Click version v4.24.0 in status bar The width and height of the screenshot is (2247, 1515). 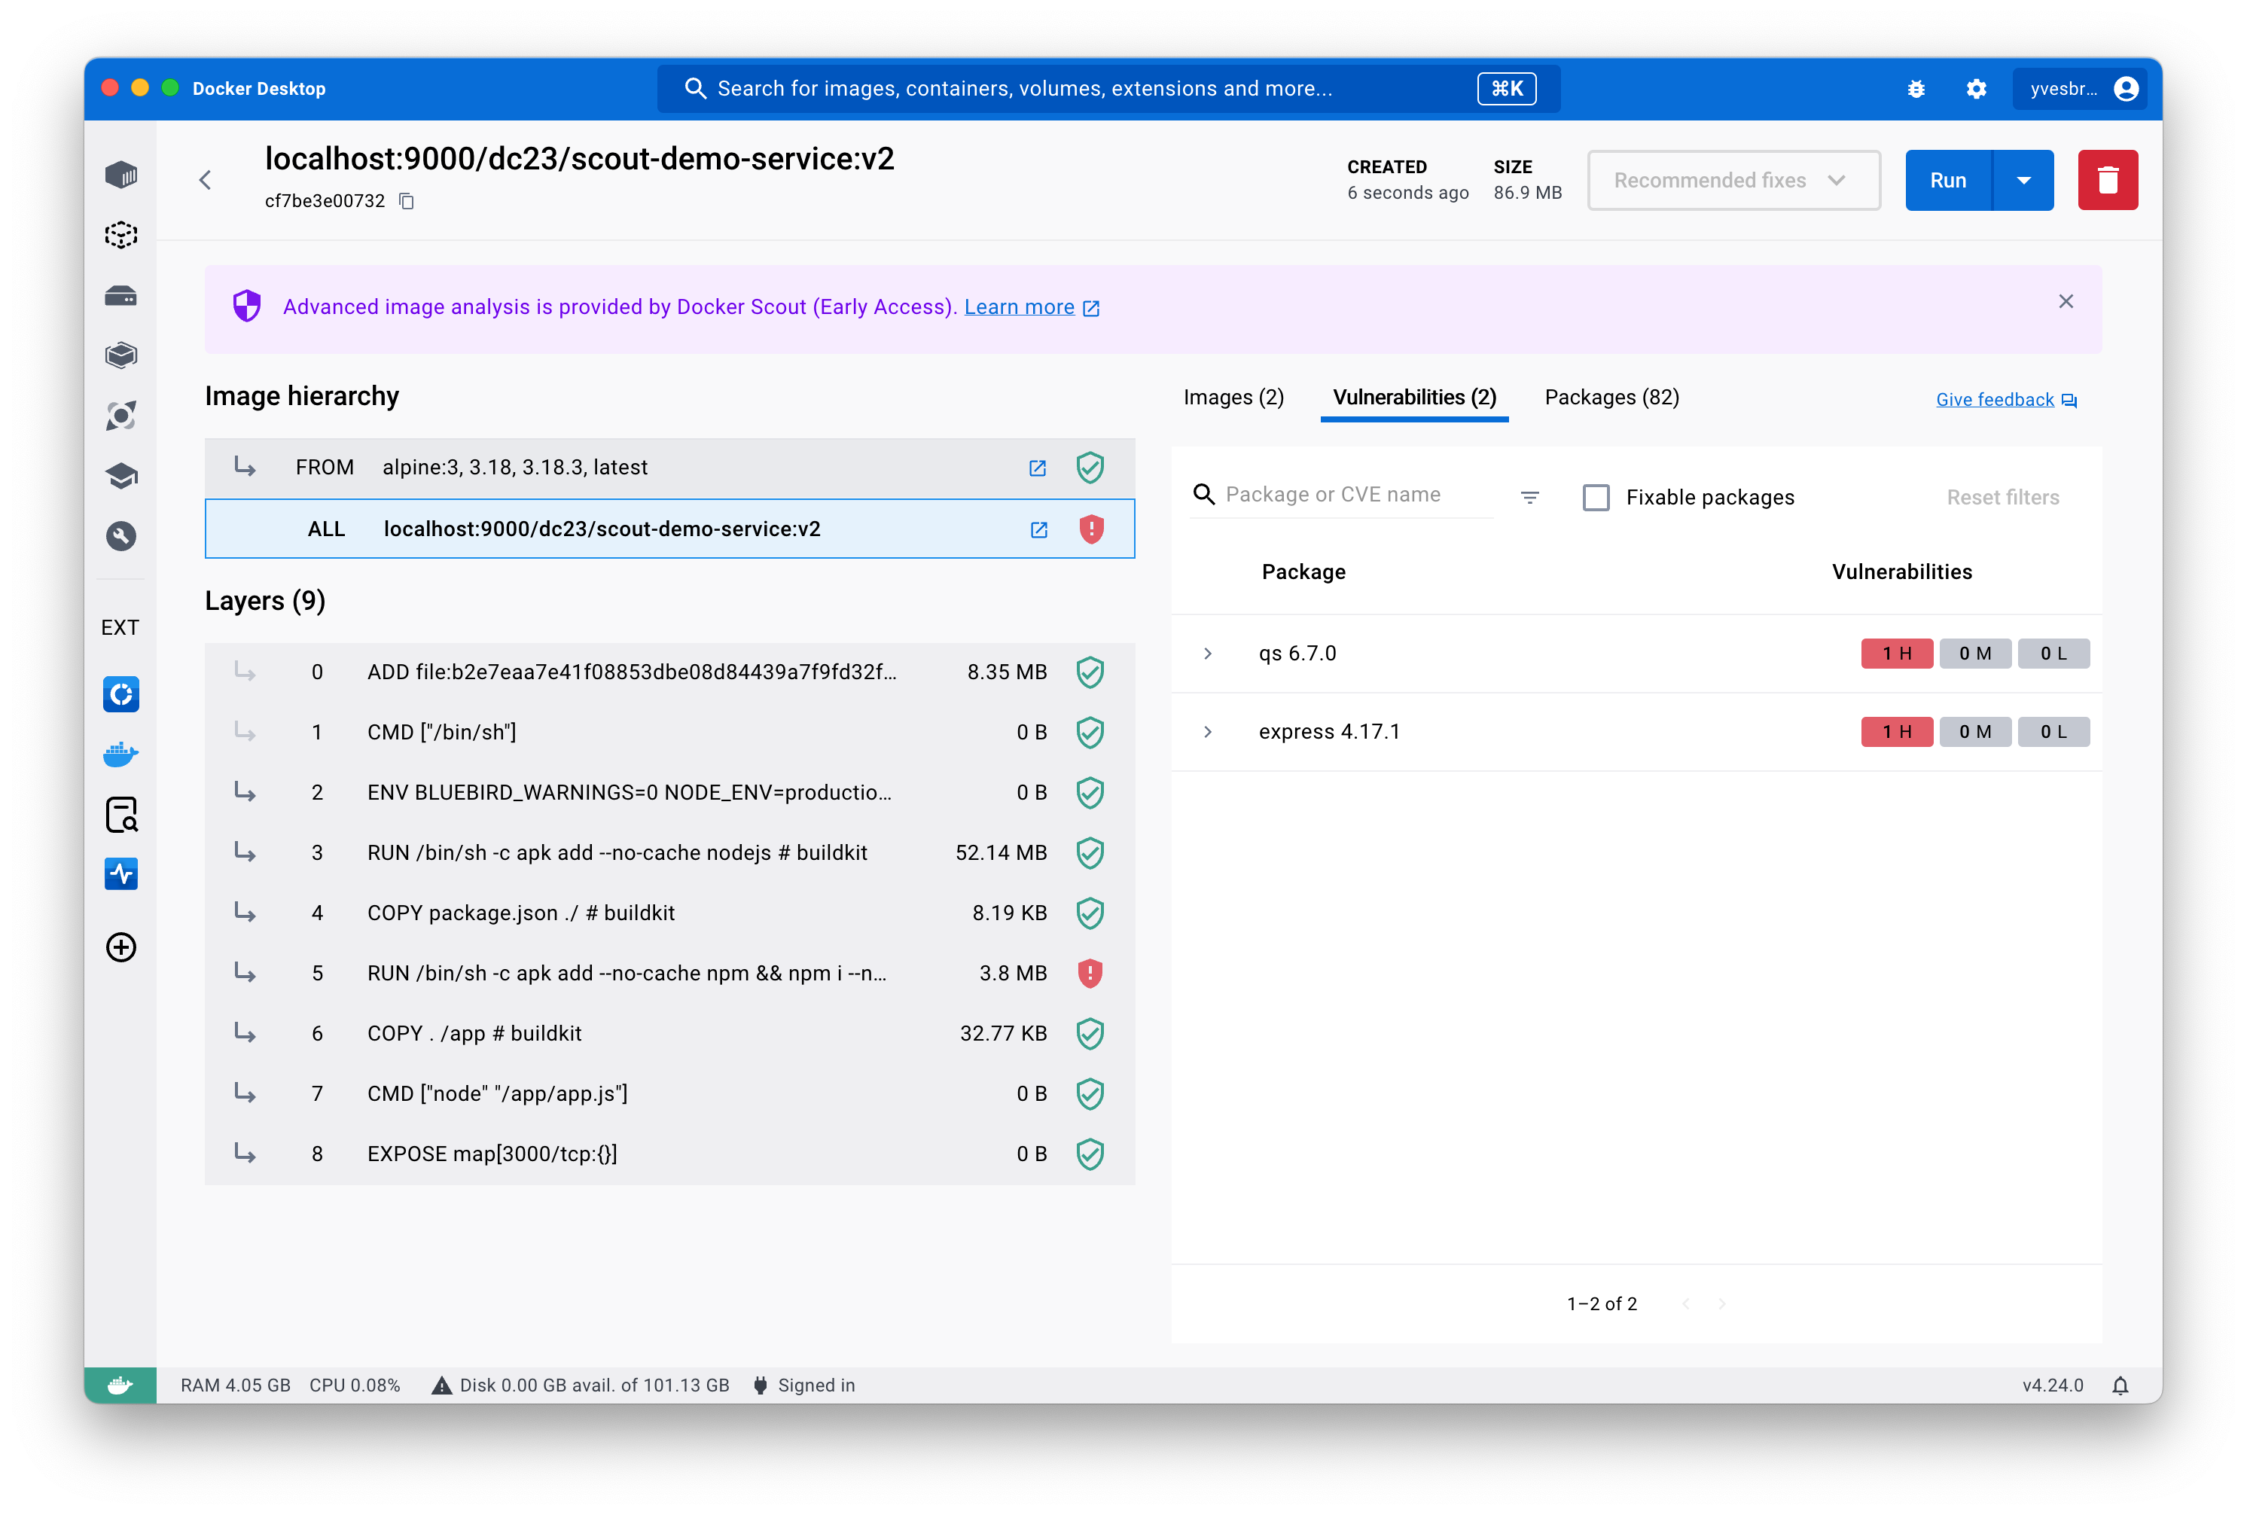(2052, 1385)
